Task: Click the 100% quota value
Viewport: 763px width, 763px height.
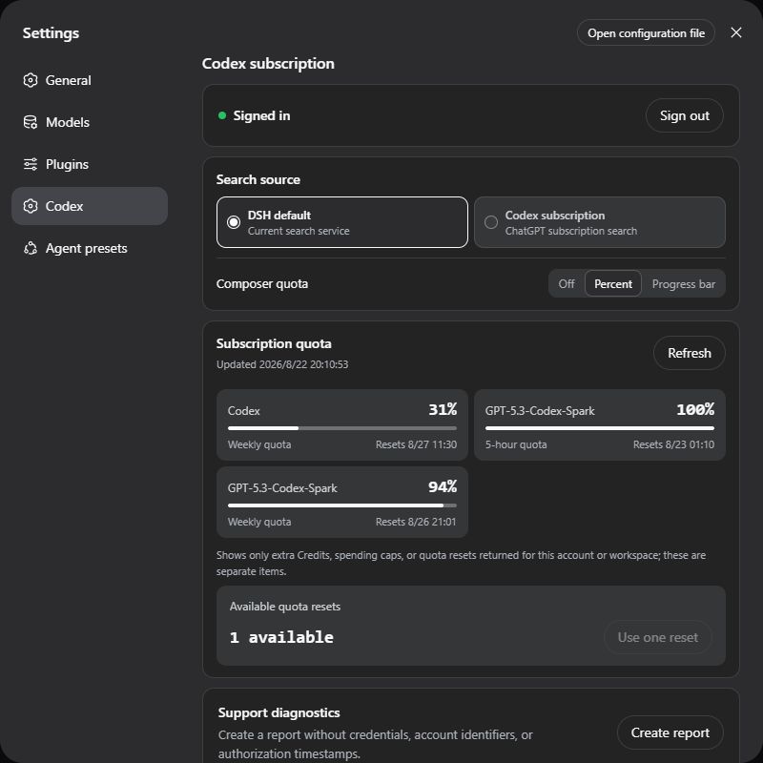Action: click(x=695, y=410)
